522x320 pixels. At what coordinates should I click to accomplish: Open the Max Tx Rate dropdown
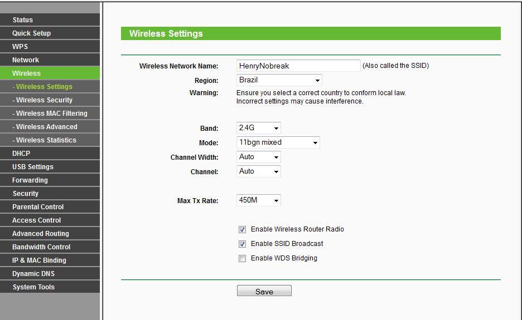258,200
